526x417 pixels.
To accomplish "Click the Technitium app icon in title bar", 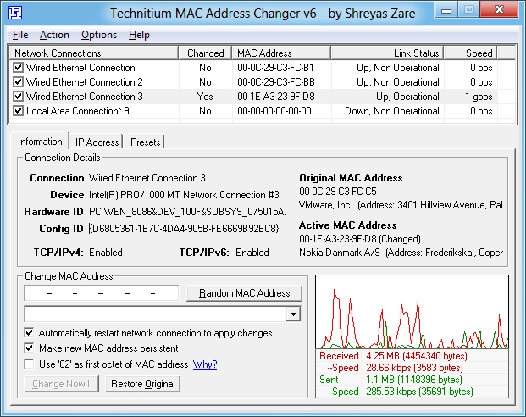I will point(15,13).
